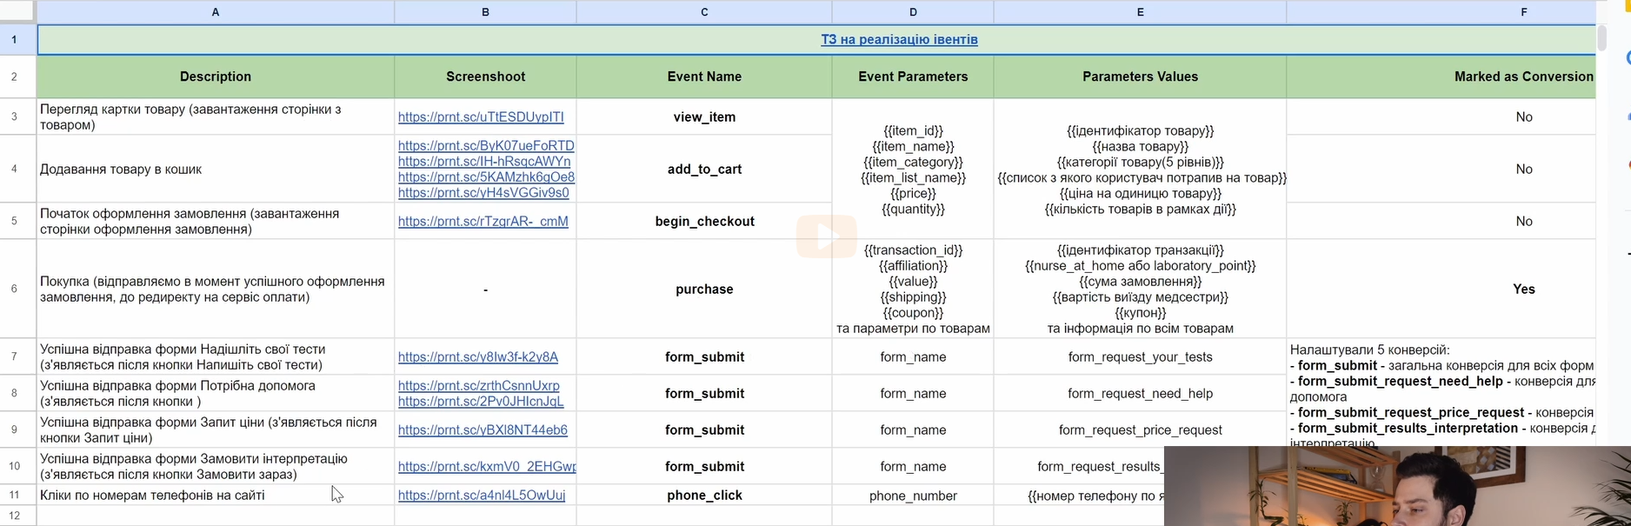
Task: Click the Marked as Conversion header cell
Action: click(1441, 77)
